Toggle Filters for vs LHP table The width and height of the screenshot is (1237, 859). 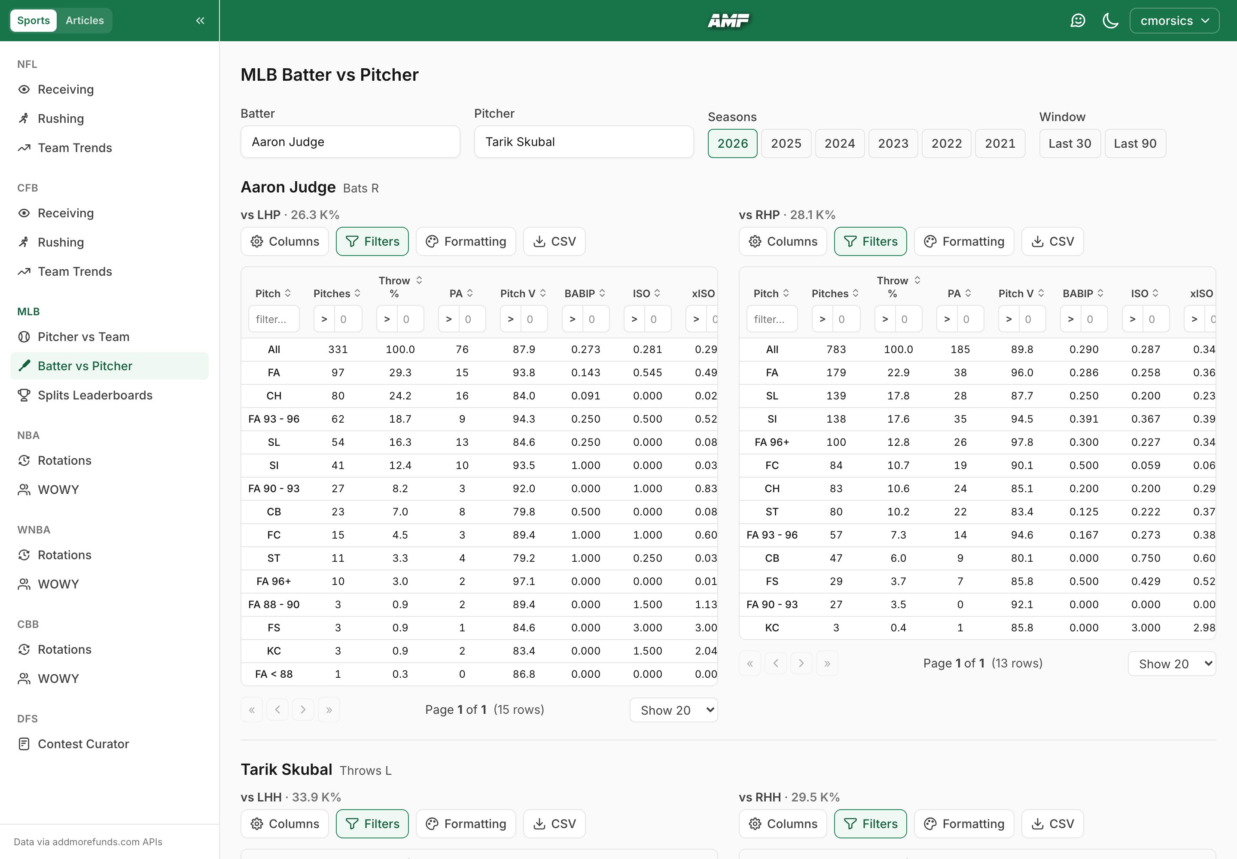[372, 241]
